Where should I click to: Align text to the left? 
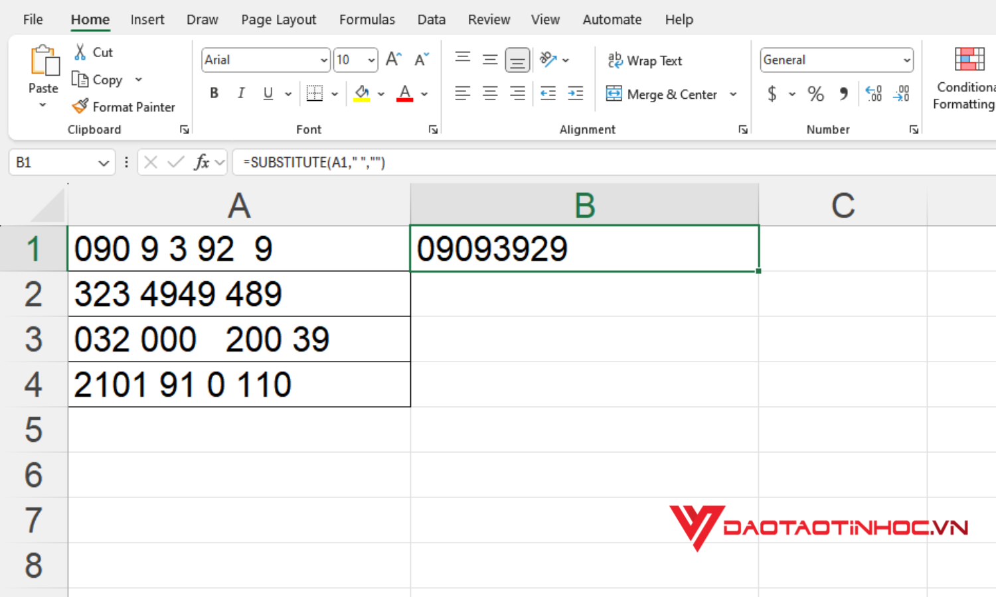[x=463, y=94]
